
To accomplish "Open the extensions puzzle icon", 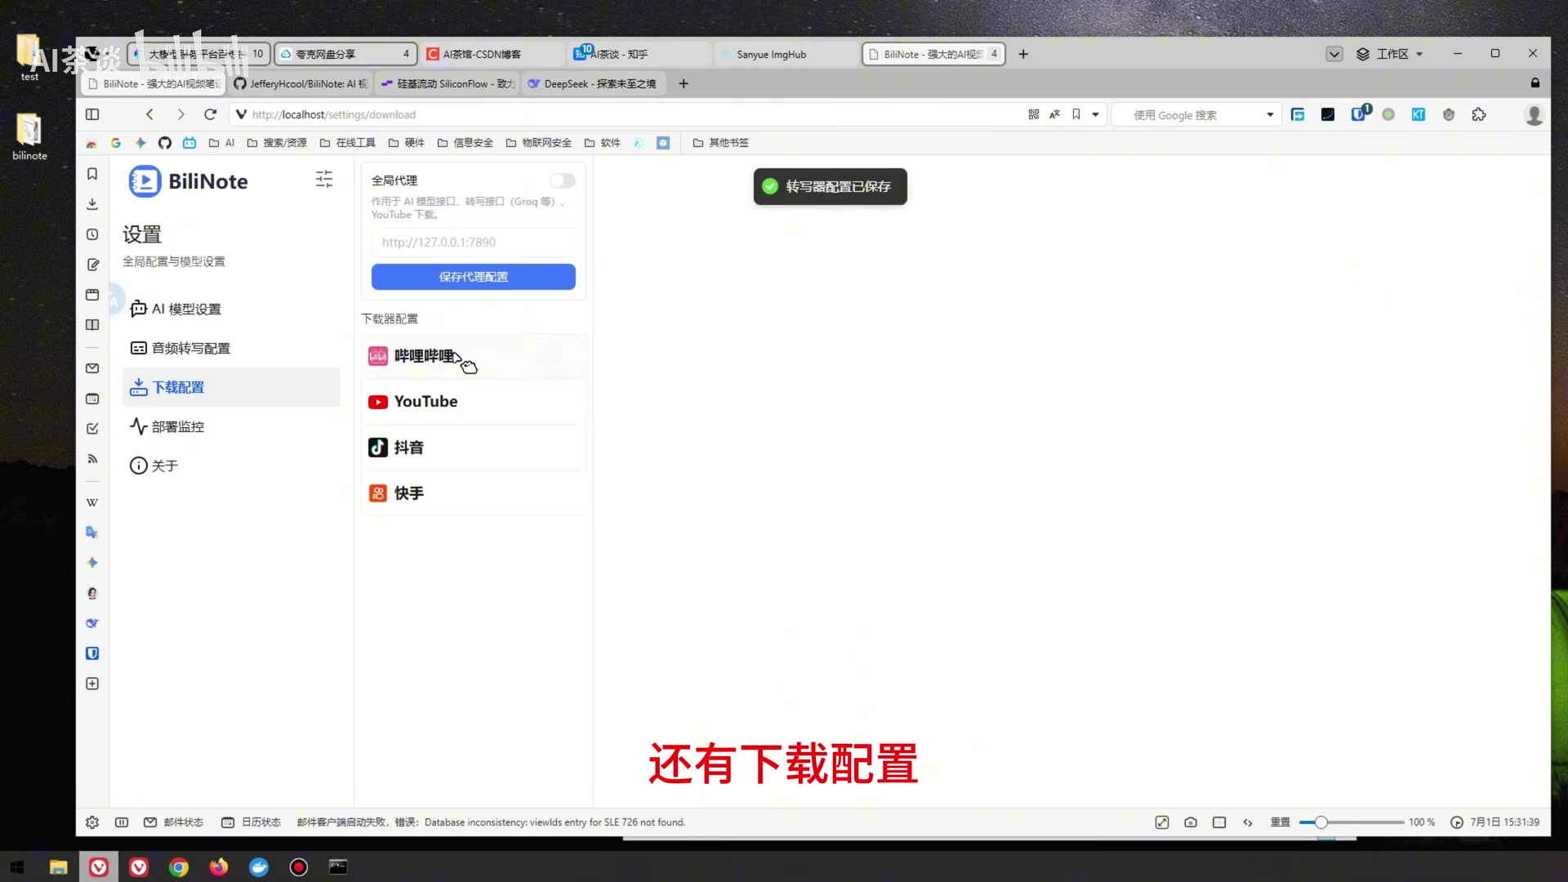I will (1479, 114).
